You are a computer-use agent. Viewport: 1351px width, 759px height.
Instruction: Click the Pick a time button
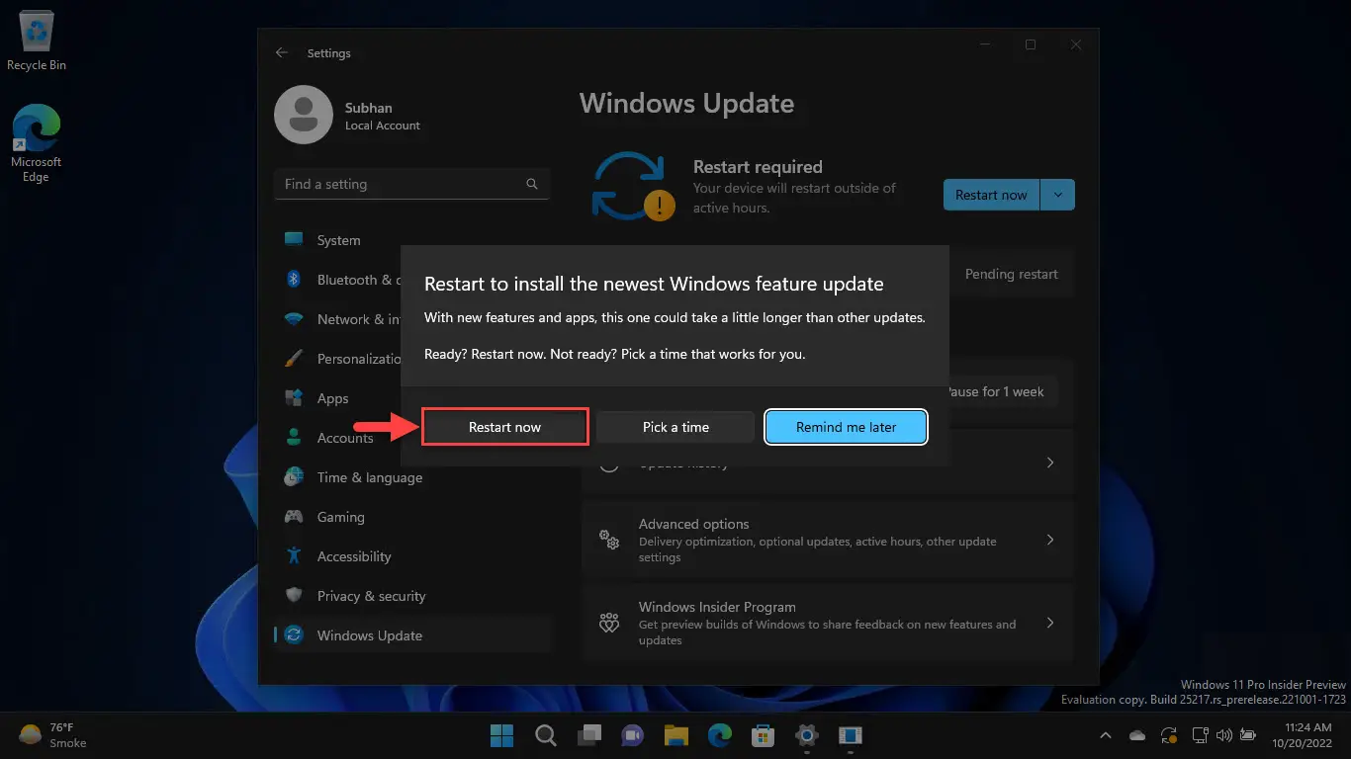point(675,427)
